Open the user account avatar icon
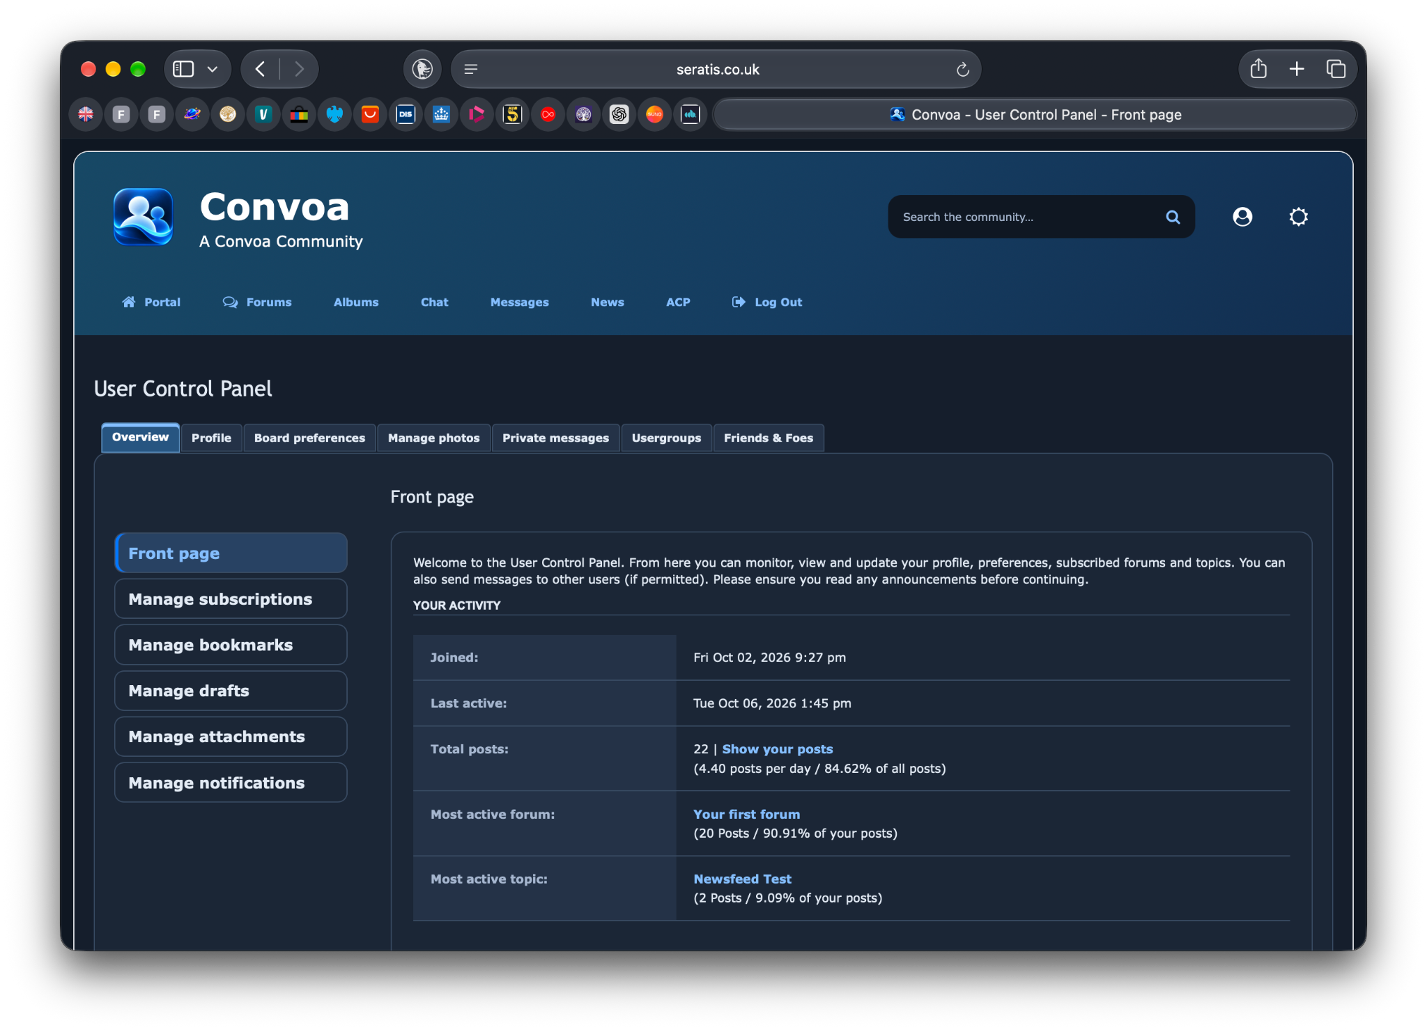 [x=1242, y=217]
